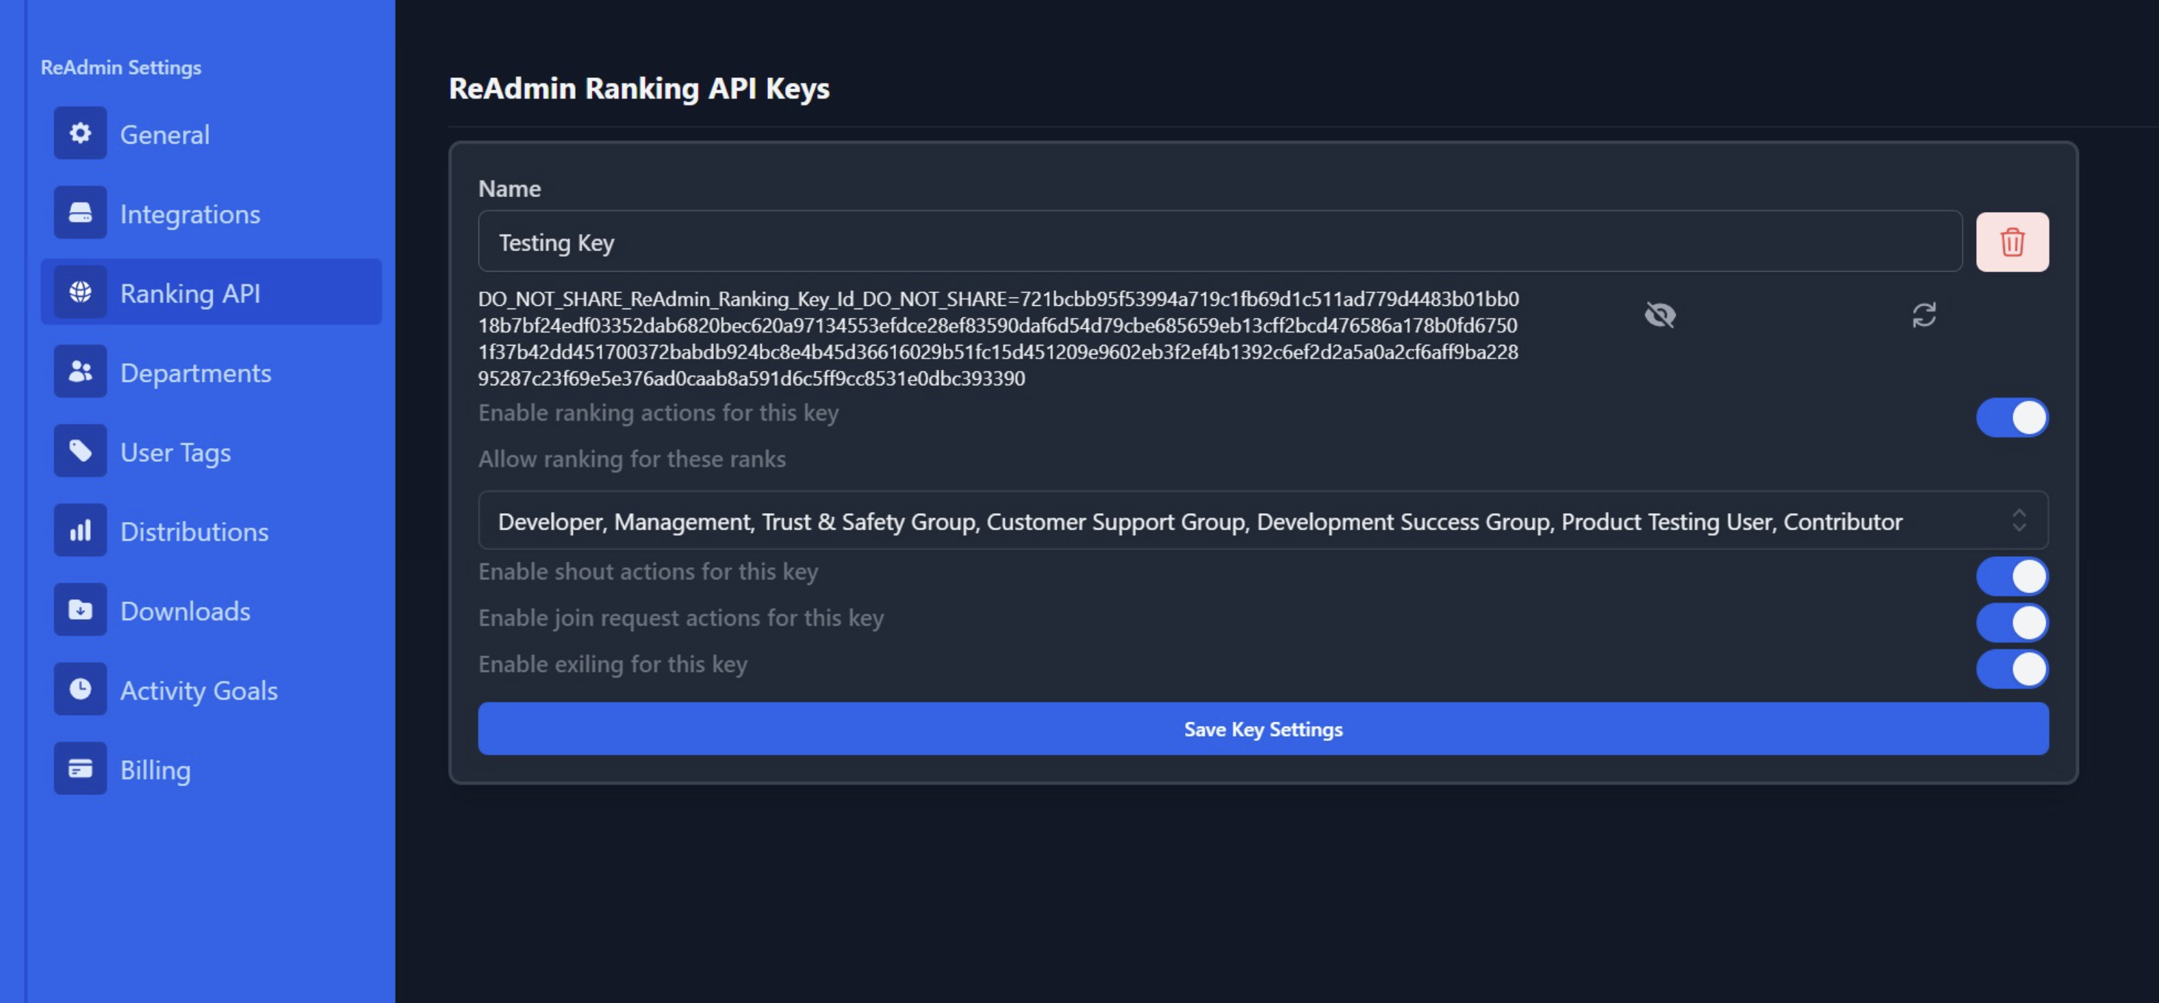The image size is (2159, 1003).
Task: Click the Activity Goals clock icon
Action: click(x=81, y=689)
